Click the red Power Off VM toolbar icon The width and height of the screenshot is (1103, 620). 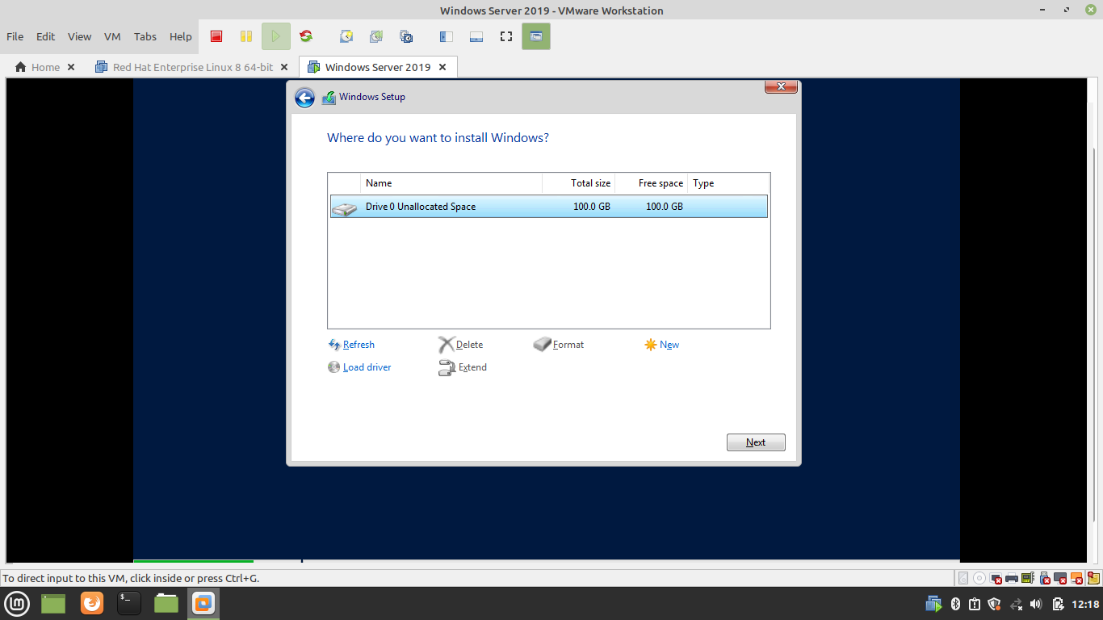click(216, 36)
